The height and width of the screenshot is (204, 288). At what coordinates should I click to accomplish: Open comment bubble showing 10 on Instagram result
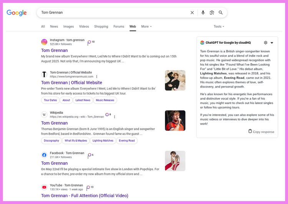click(91, 42)
